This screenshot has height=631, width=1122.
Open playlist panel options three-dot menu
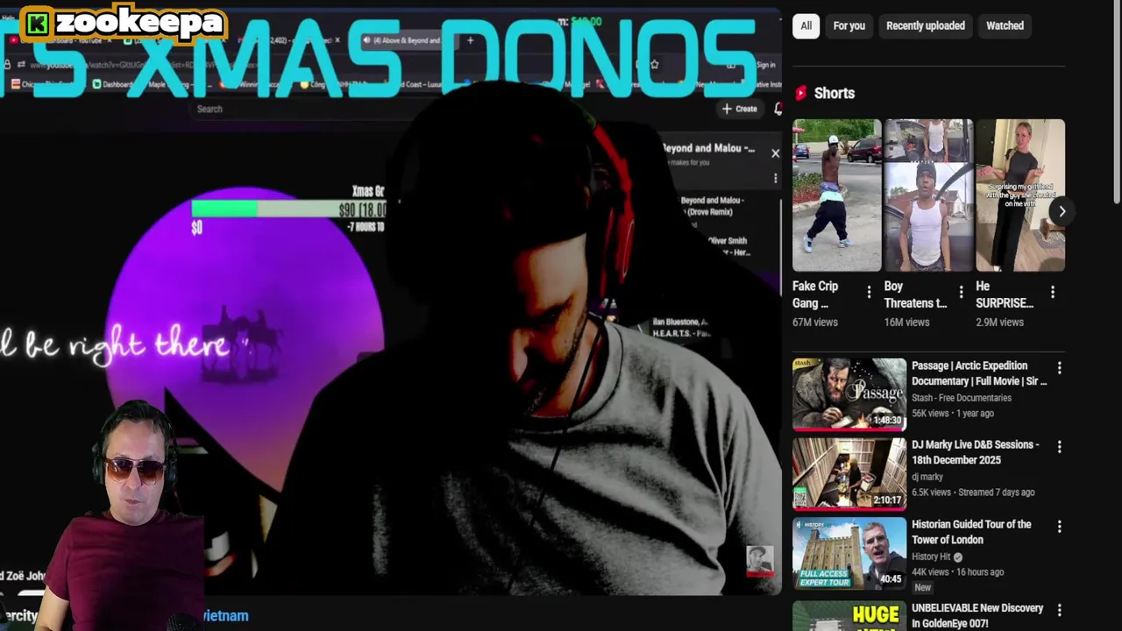click(x=775, y=178)
